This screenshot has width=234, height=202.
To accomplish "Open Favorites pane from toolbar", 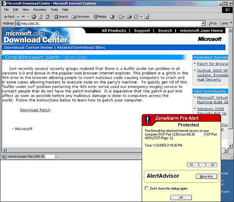I will click(80, 17).
